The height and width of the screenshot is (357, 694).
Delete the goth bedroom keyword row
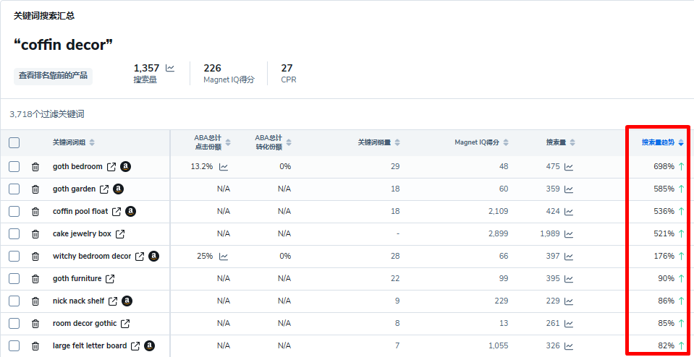click(x=35, y=167)
